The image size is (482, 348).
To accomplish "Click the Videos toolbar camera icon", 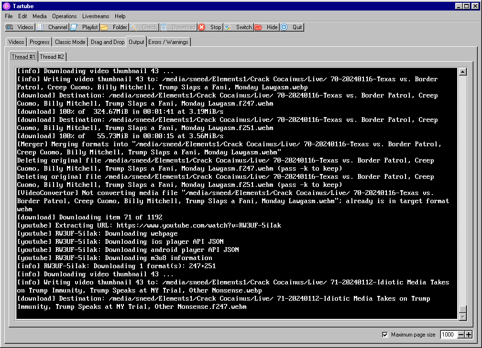I will click(x=10, y=27).
